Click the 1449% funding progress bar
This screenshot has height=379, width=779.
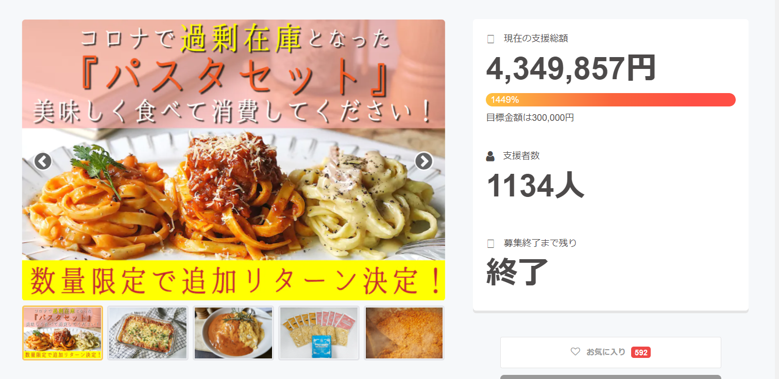[x=611, y=100]
